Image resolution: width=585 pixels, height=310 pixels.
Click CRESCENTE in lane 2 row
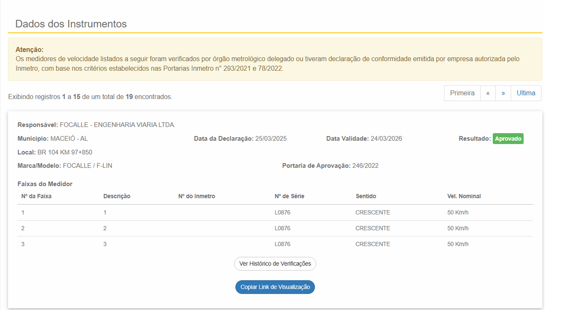point(372,229)
